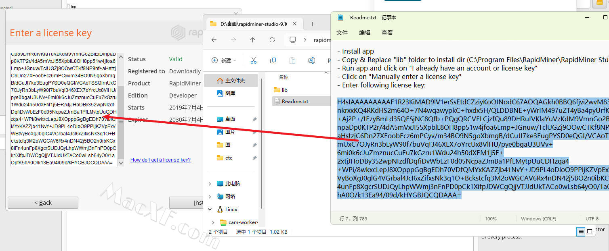
Task: Click the "Developer" edition value
Action: [x=183, y=95]
